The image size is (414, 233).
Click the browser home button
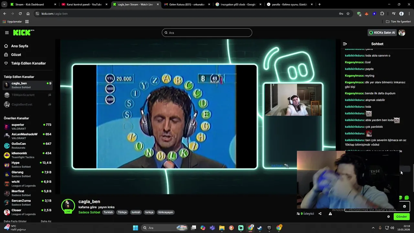[x=28, y=14]
